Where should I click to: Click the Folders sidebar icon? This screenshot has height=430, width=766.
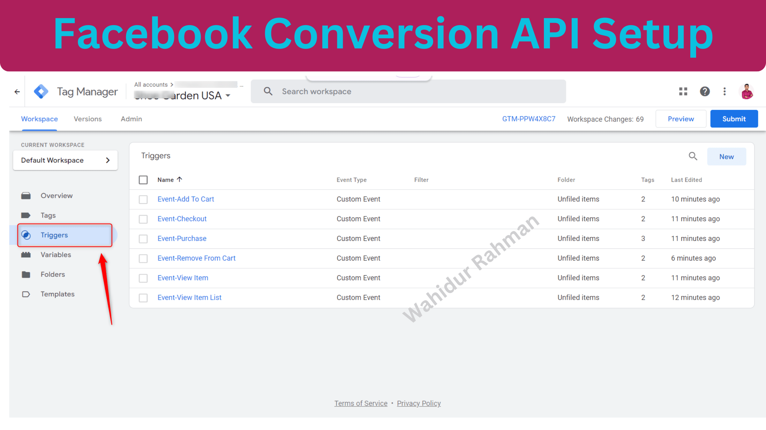click(26, 274)
